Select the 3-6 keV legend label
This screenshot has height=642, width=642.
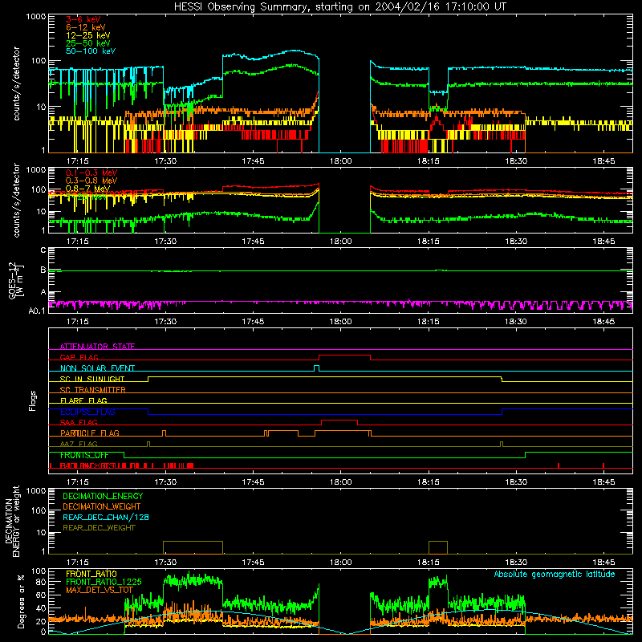click(x=83, y=19)
